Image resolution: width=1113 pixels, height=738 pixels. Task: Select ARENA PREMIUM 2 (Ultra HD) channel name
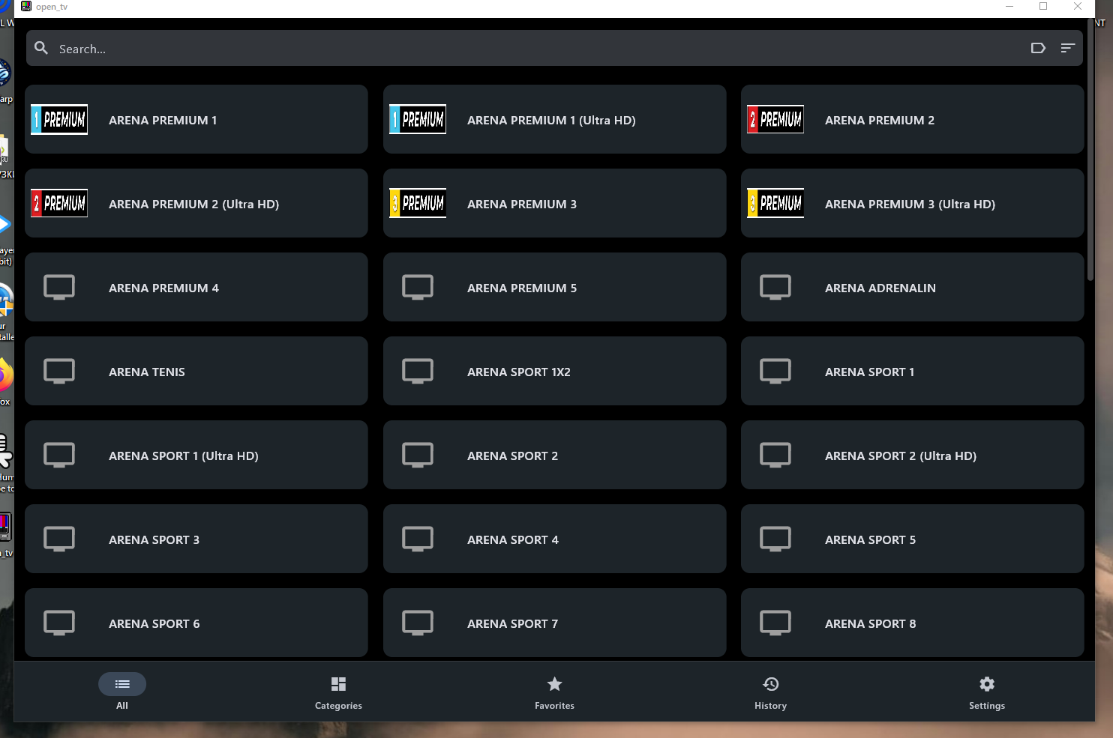coord(193,204)
